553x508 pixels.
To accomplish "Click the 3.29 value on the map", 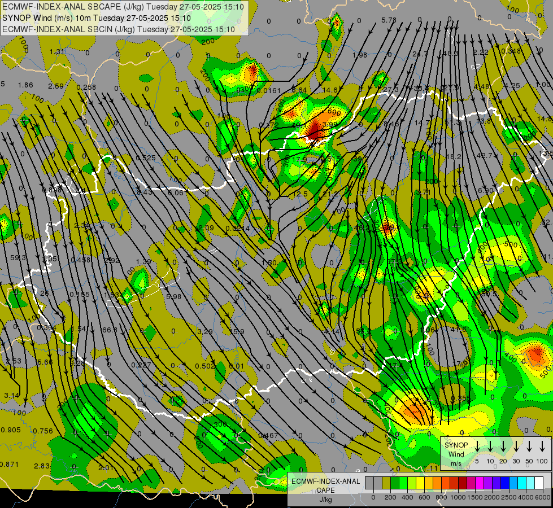I will click(205, 332).
